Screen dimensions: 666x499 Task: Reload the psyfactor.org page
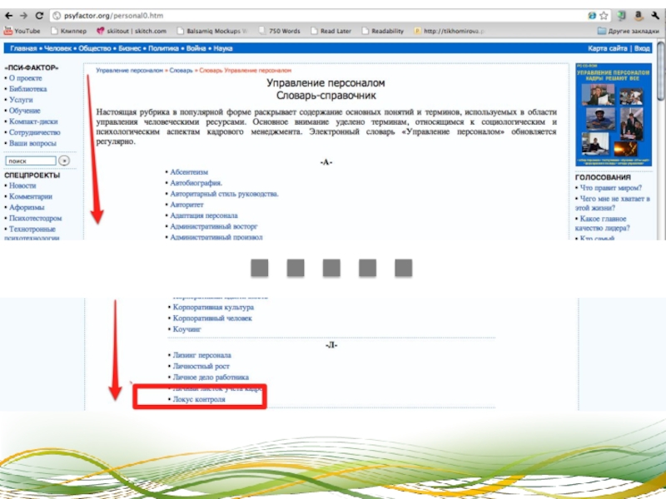pos(39,16)
